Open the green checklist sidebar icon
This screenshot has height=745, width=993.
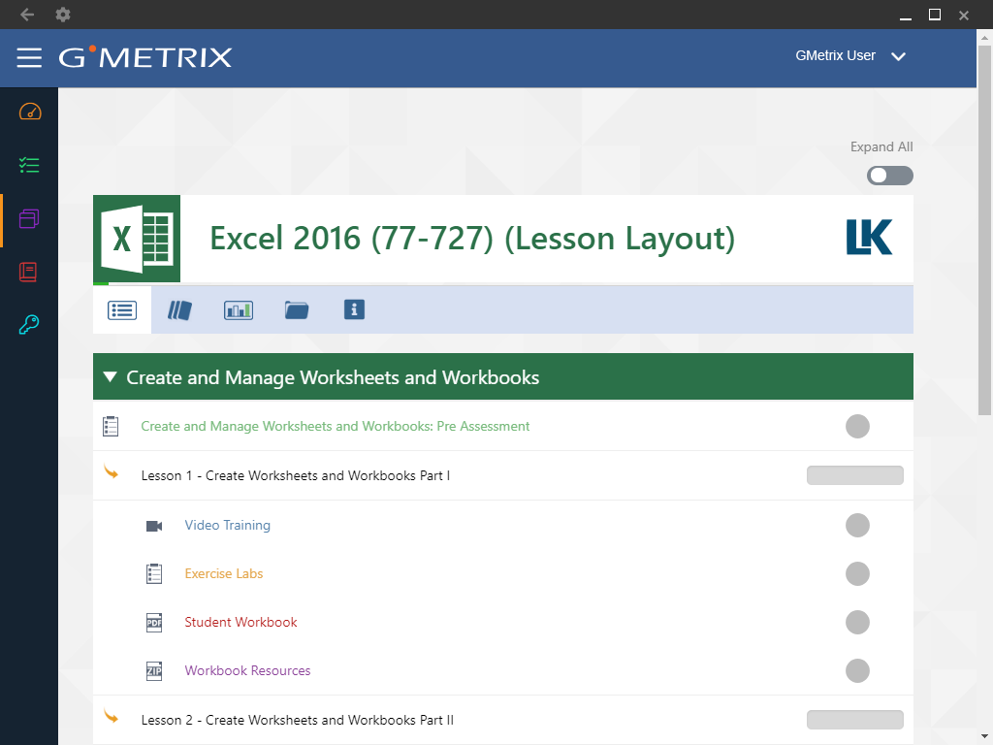(x=29, y=165)
